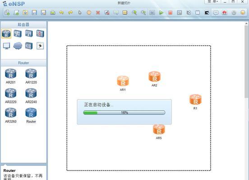249x180 pixels.
Task: Click the Redo arrow icon
Action: pos(70,13)
